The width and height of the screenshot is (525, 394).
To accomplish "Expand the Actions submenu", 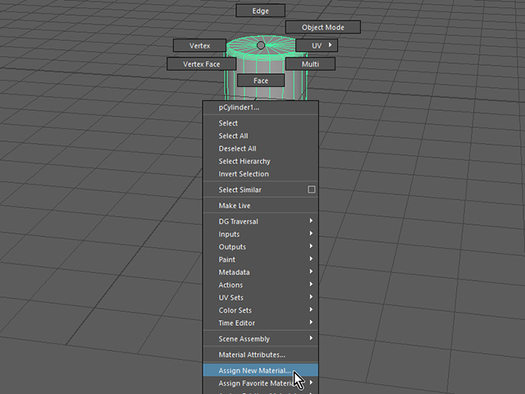I will 261,285.
